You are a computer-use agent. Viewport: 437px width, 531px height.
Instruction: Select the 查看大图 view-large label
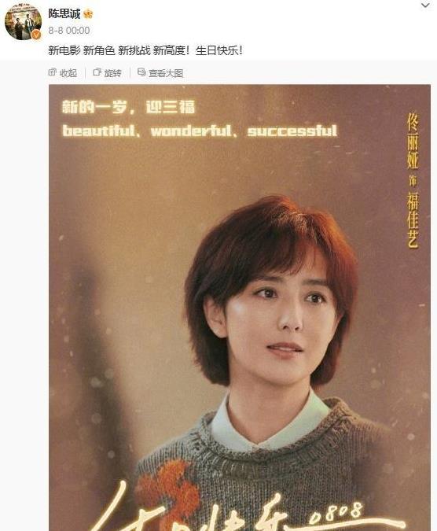coord(166,73)
